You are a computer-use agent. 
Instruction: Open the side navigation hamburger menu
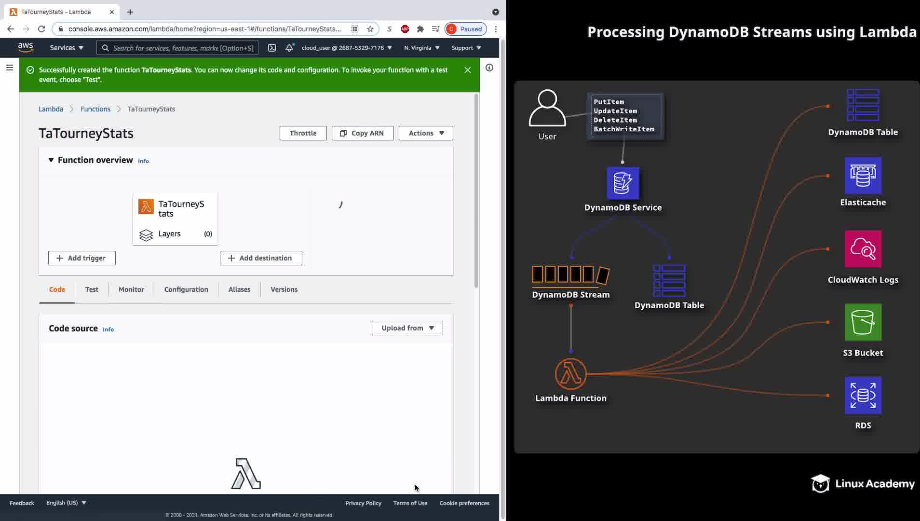coord(9,68)
